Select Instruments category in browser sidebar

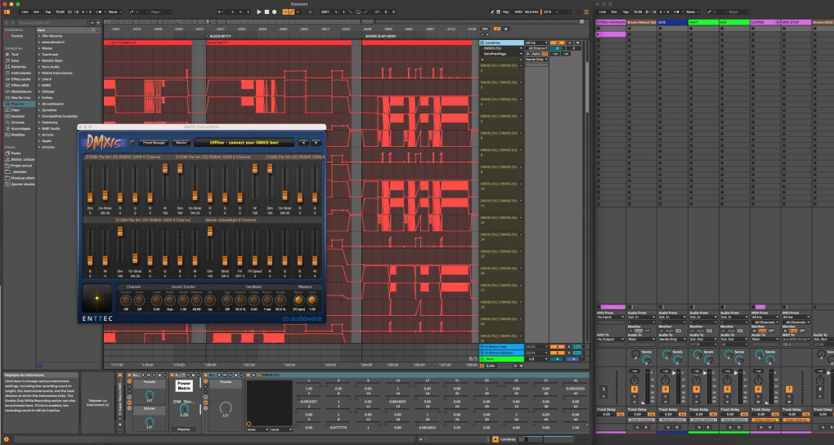tap(20, 73)
